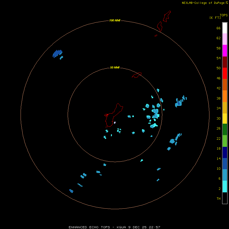Select the magenta legend swatch
Viewport: 229px width, 229px height.
[225, 51]
